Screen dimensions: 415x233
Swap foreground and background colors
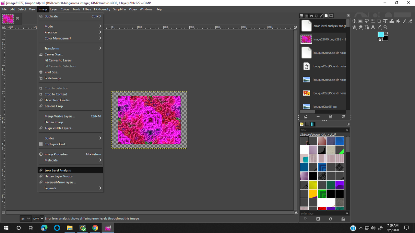point(386,33)
